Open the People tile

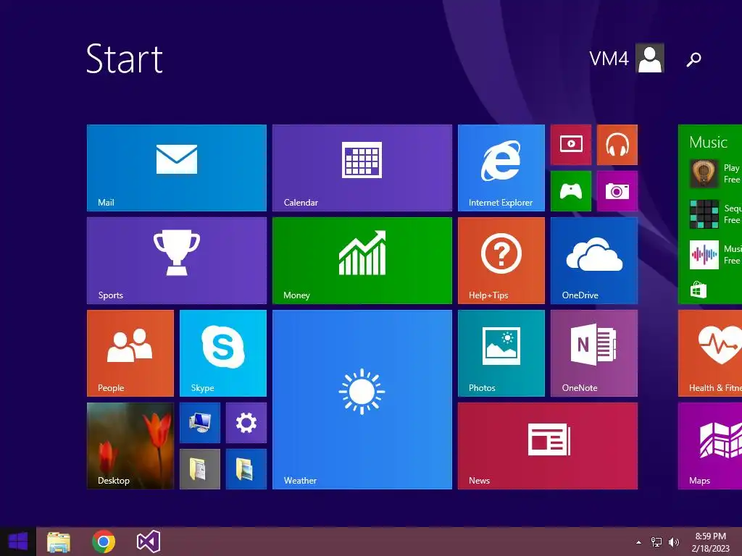point(130,353)
